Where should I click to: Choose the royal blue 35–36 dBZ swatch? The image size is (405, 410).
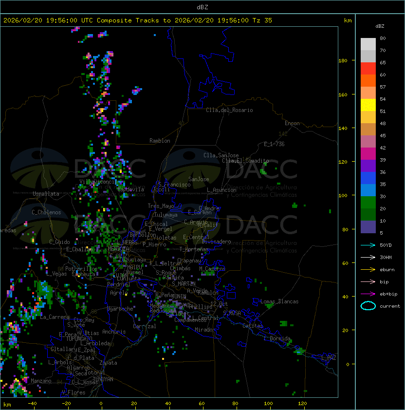coord(368,178)
